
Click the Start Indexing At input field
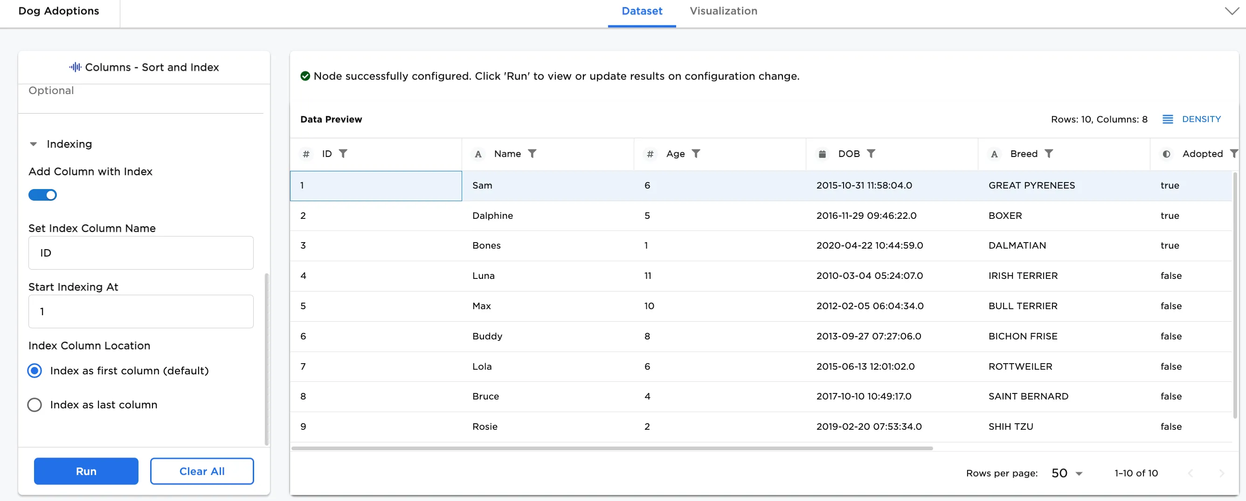pos(140,311)
